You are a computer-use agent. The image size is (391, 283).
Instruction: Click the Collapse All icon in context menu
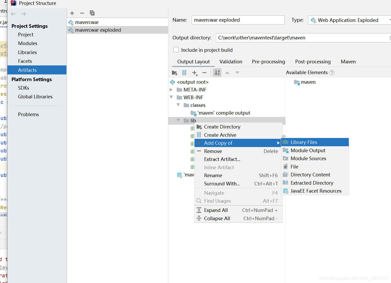(199, 218)
